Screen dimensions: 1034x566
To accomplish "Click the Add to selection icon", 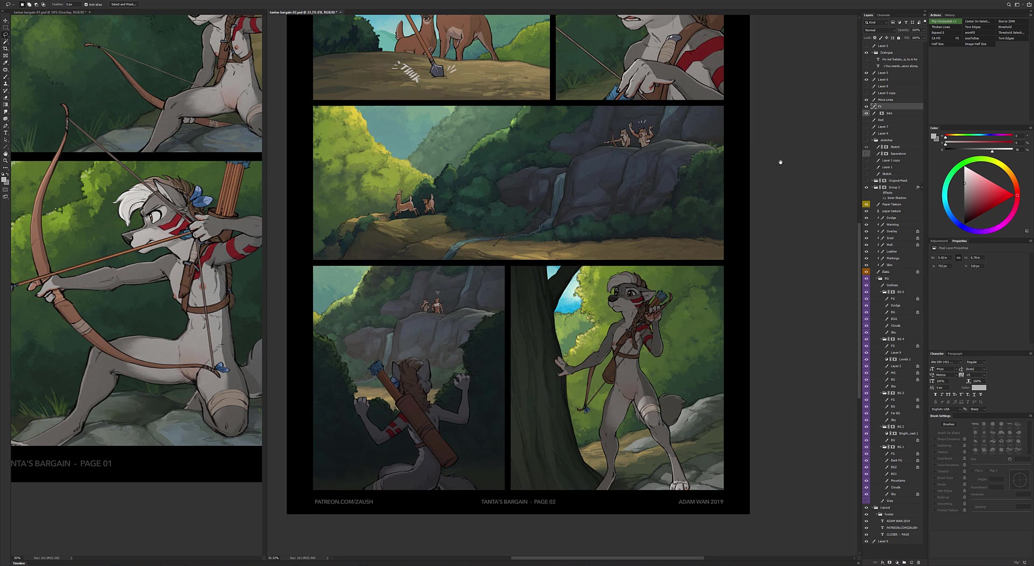I will coord(29,4).
